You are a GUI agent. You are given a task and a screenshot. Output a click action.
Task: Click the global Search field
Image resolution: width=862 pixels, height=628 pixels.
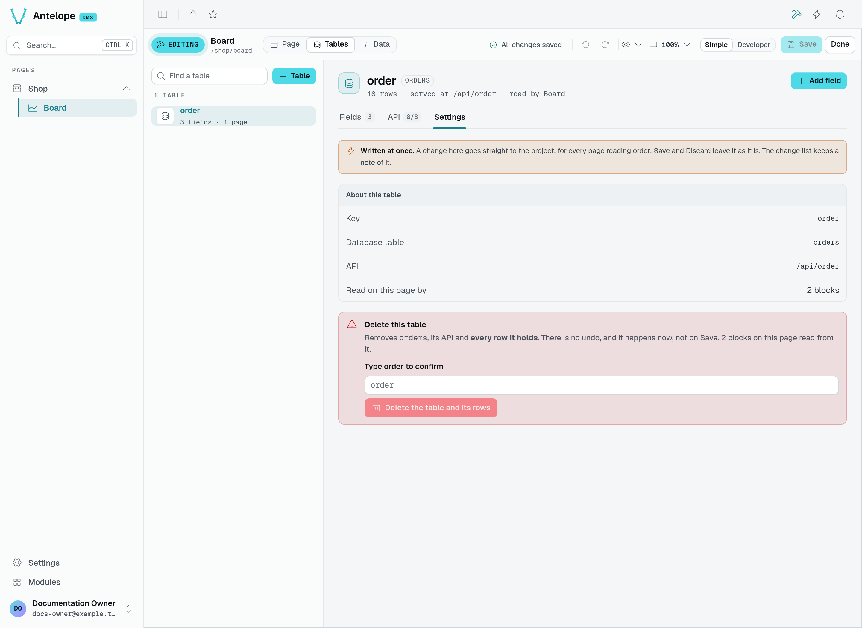(72, 45)
